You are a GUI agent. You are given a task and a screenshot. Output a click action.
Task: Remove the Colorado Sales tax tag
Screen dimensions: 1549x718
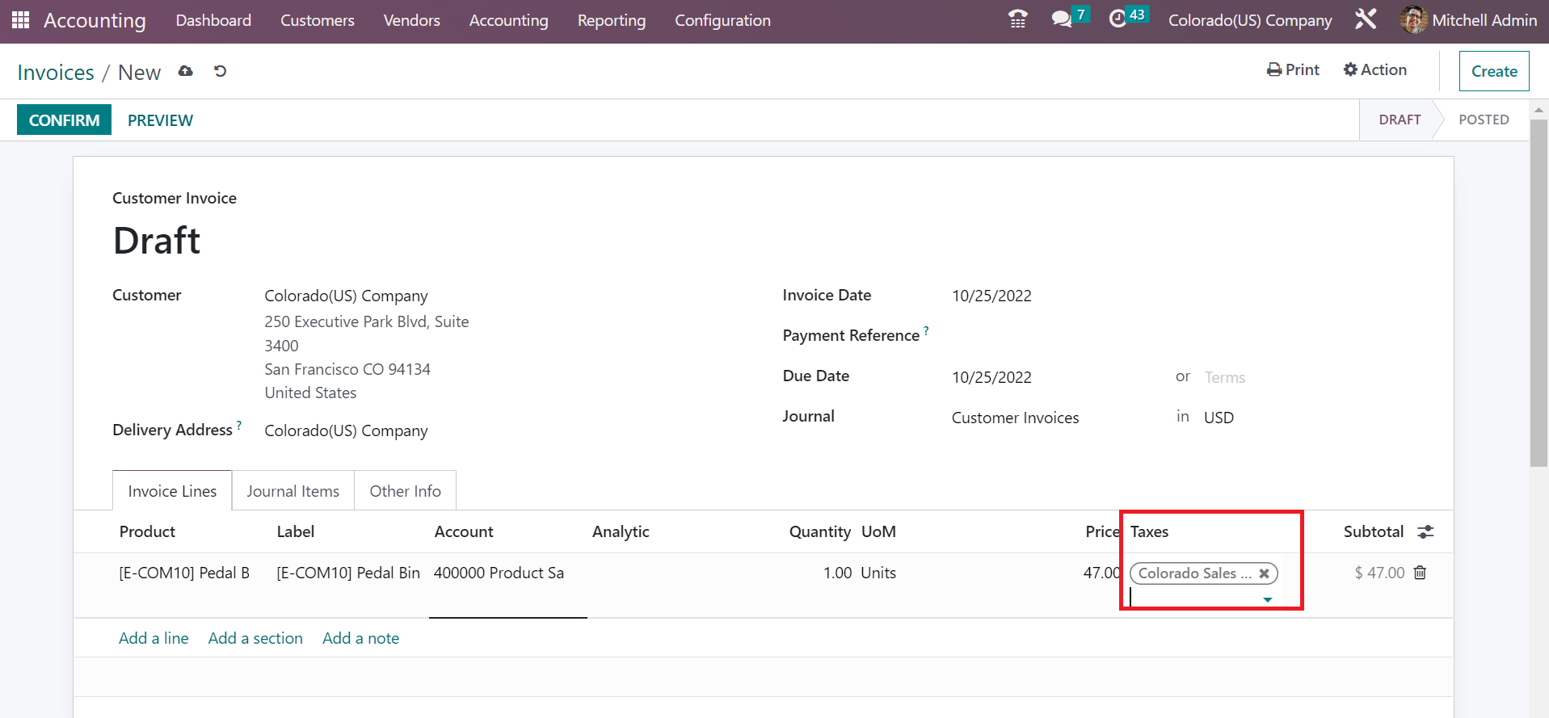[x=1265, y=573]
